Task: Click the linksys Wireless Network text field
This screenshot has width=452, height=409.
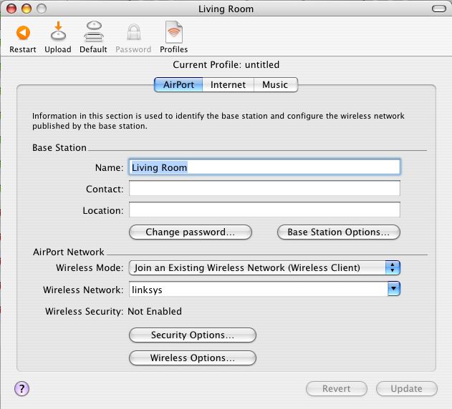Action: [x=259, y=290]
